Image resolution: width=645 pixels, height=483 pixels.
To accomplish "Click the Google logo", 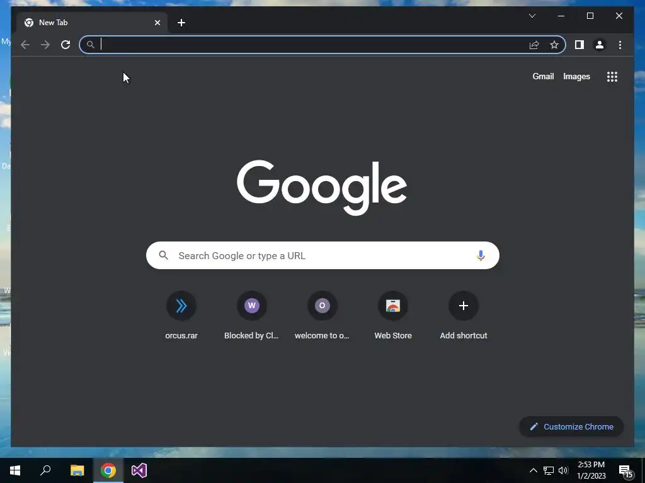I will pos(322,187).
